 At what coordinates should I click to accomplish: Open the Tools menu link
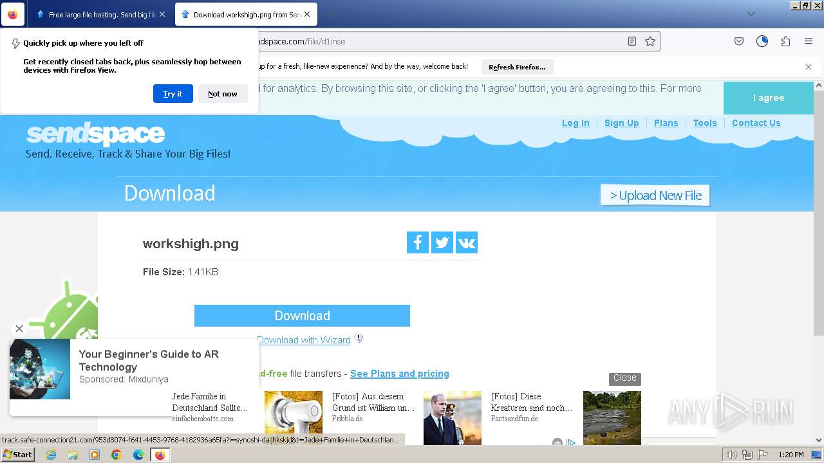pos(705,123)
